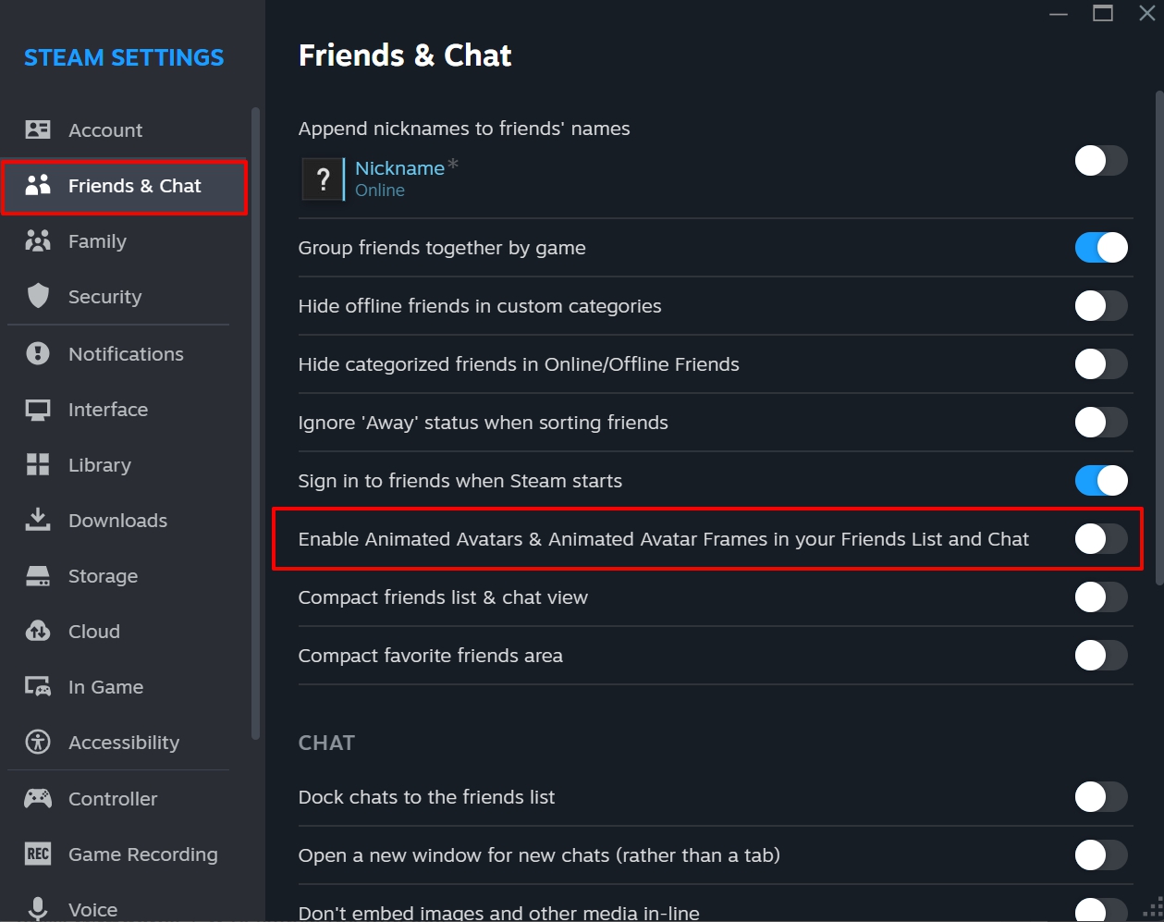Click the question mark avatar placeholder
The height and width of the screenshot is (922, 1164).
(x=322, y=178)
